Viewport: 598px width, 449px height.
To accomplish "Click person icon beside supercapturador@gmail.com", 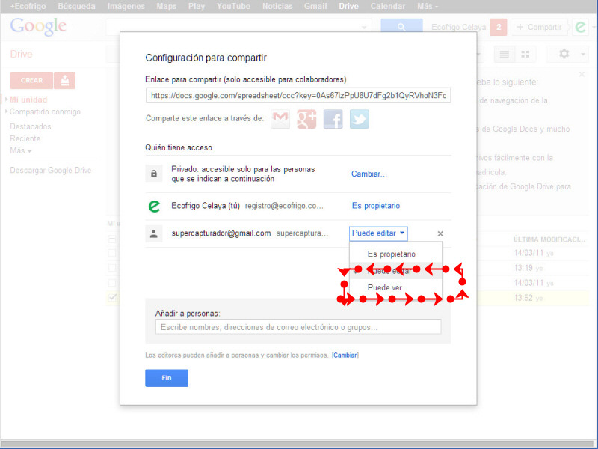I will click(x=154, y=233).
